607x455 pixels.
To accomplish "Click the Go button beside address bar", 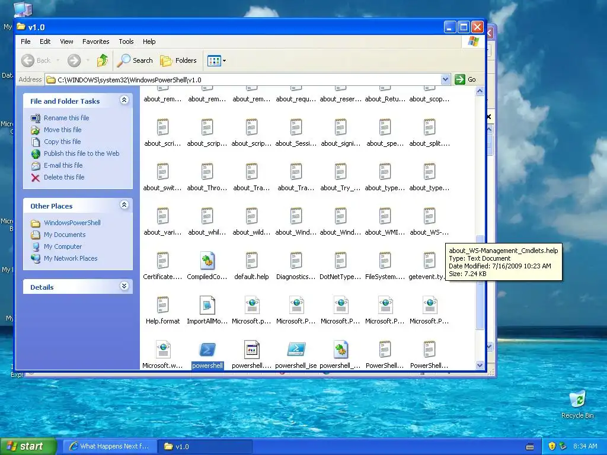I will [465, 79].
